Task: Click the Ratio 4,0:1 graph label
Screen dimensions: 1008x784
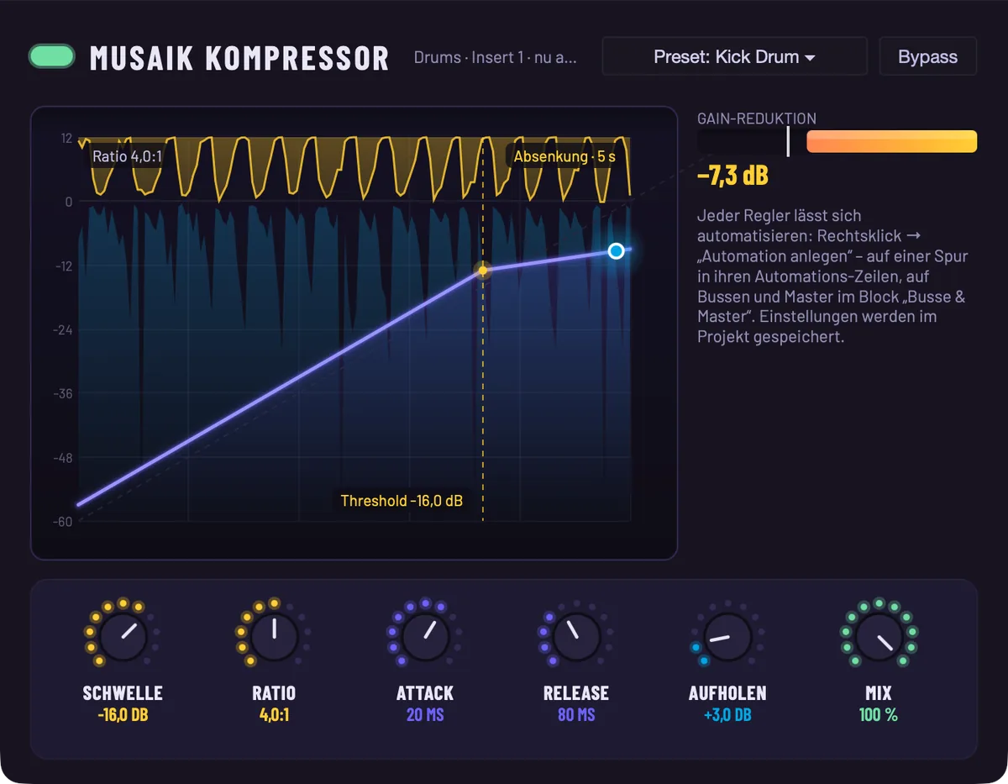Action: coord(128,156)
